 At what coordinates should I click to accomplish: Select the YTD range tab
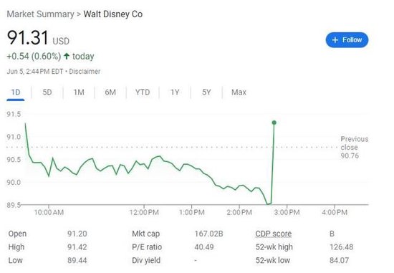(x=143, y=92)
